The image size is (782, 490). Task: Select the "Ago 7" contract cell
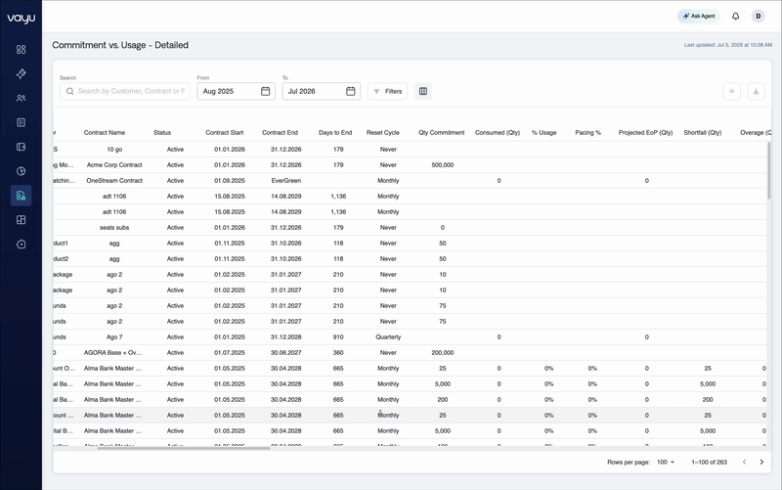[x=114, y=336]
